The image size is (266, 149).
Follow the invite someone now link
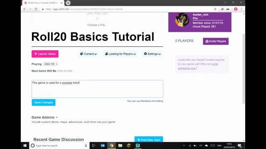(x=198, y=66)
